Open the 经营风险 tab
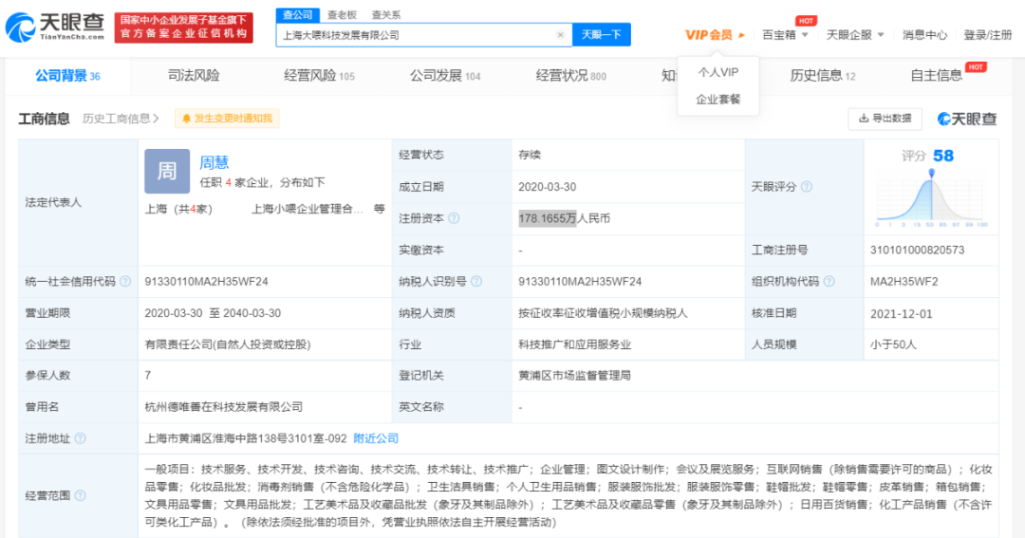 pyautogui.click(x=319, y=76)
